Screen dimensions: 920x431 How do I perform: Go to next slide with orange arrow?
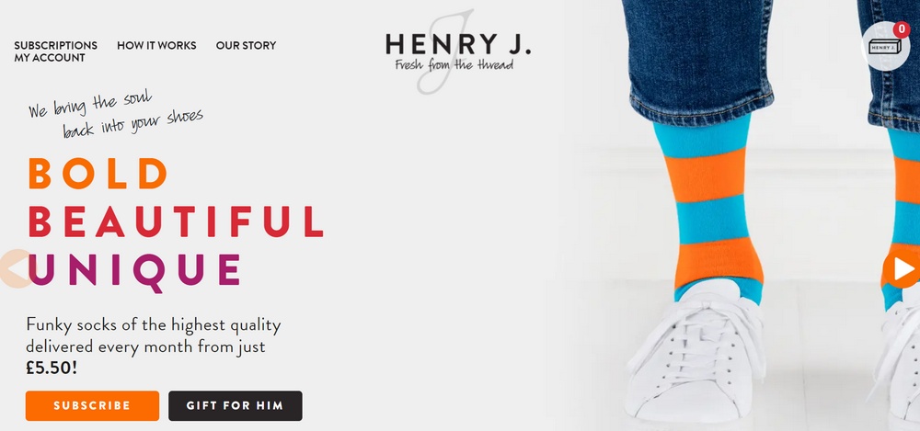coord(903,268)
